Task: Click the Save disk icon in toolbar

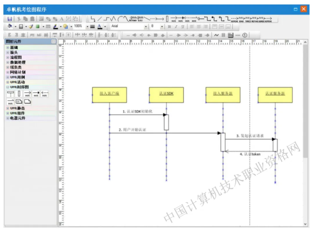Action: pyautogui.click(x=10, y=19)
